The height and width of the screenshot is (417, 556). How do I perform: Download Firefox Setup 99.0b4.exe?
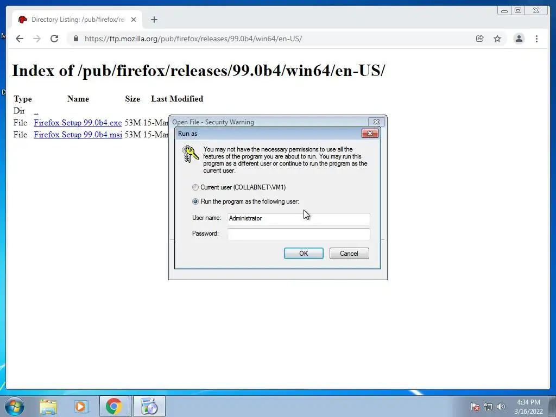click(78, 123)
